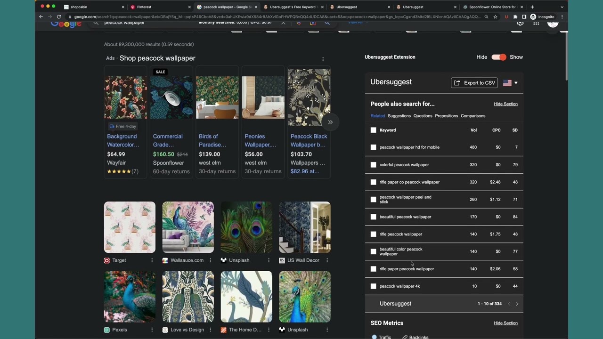603x339 pixels.
Task: Hide the 'People also search for' section
Action: click(505, 104)
